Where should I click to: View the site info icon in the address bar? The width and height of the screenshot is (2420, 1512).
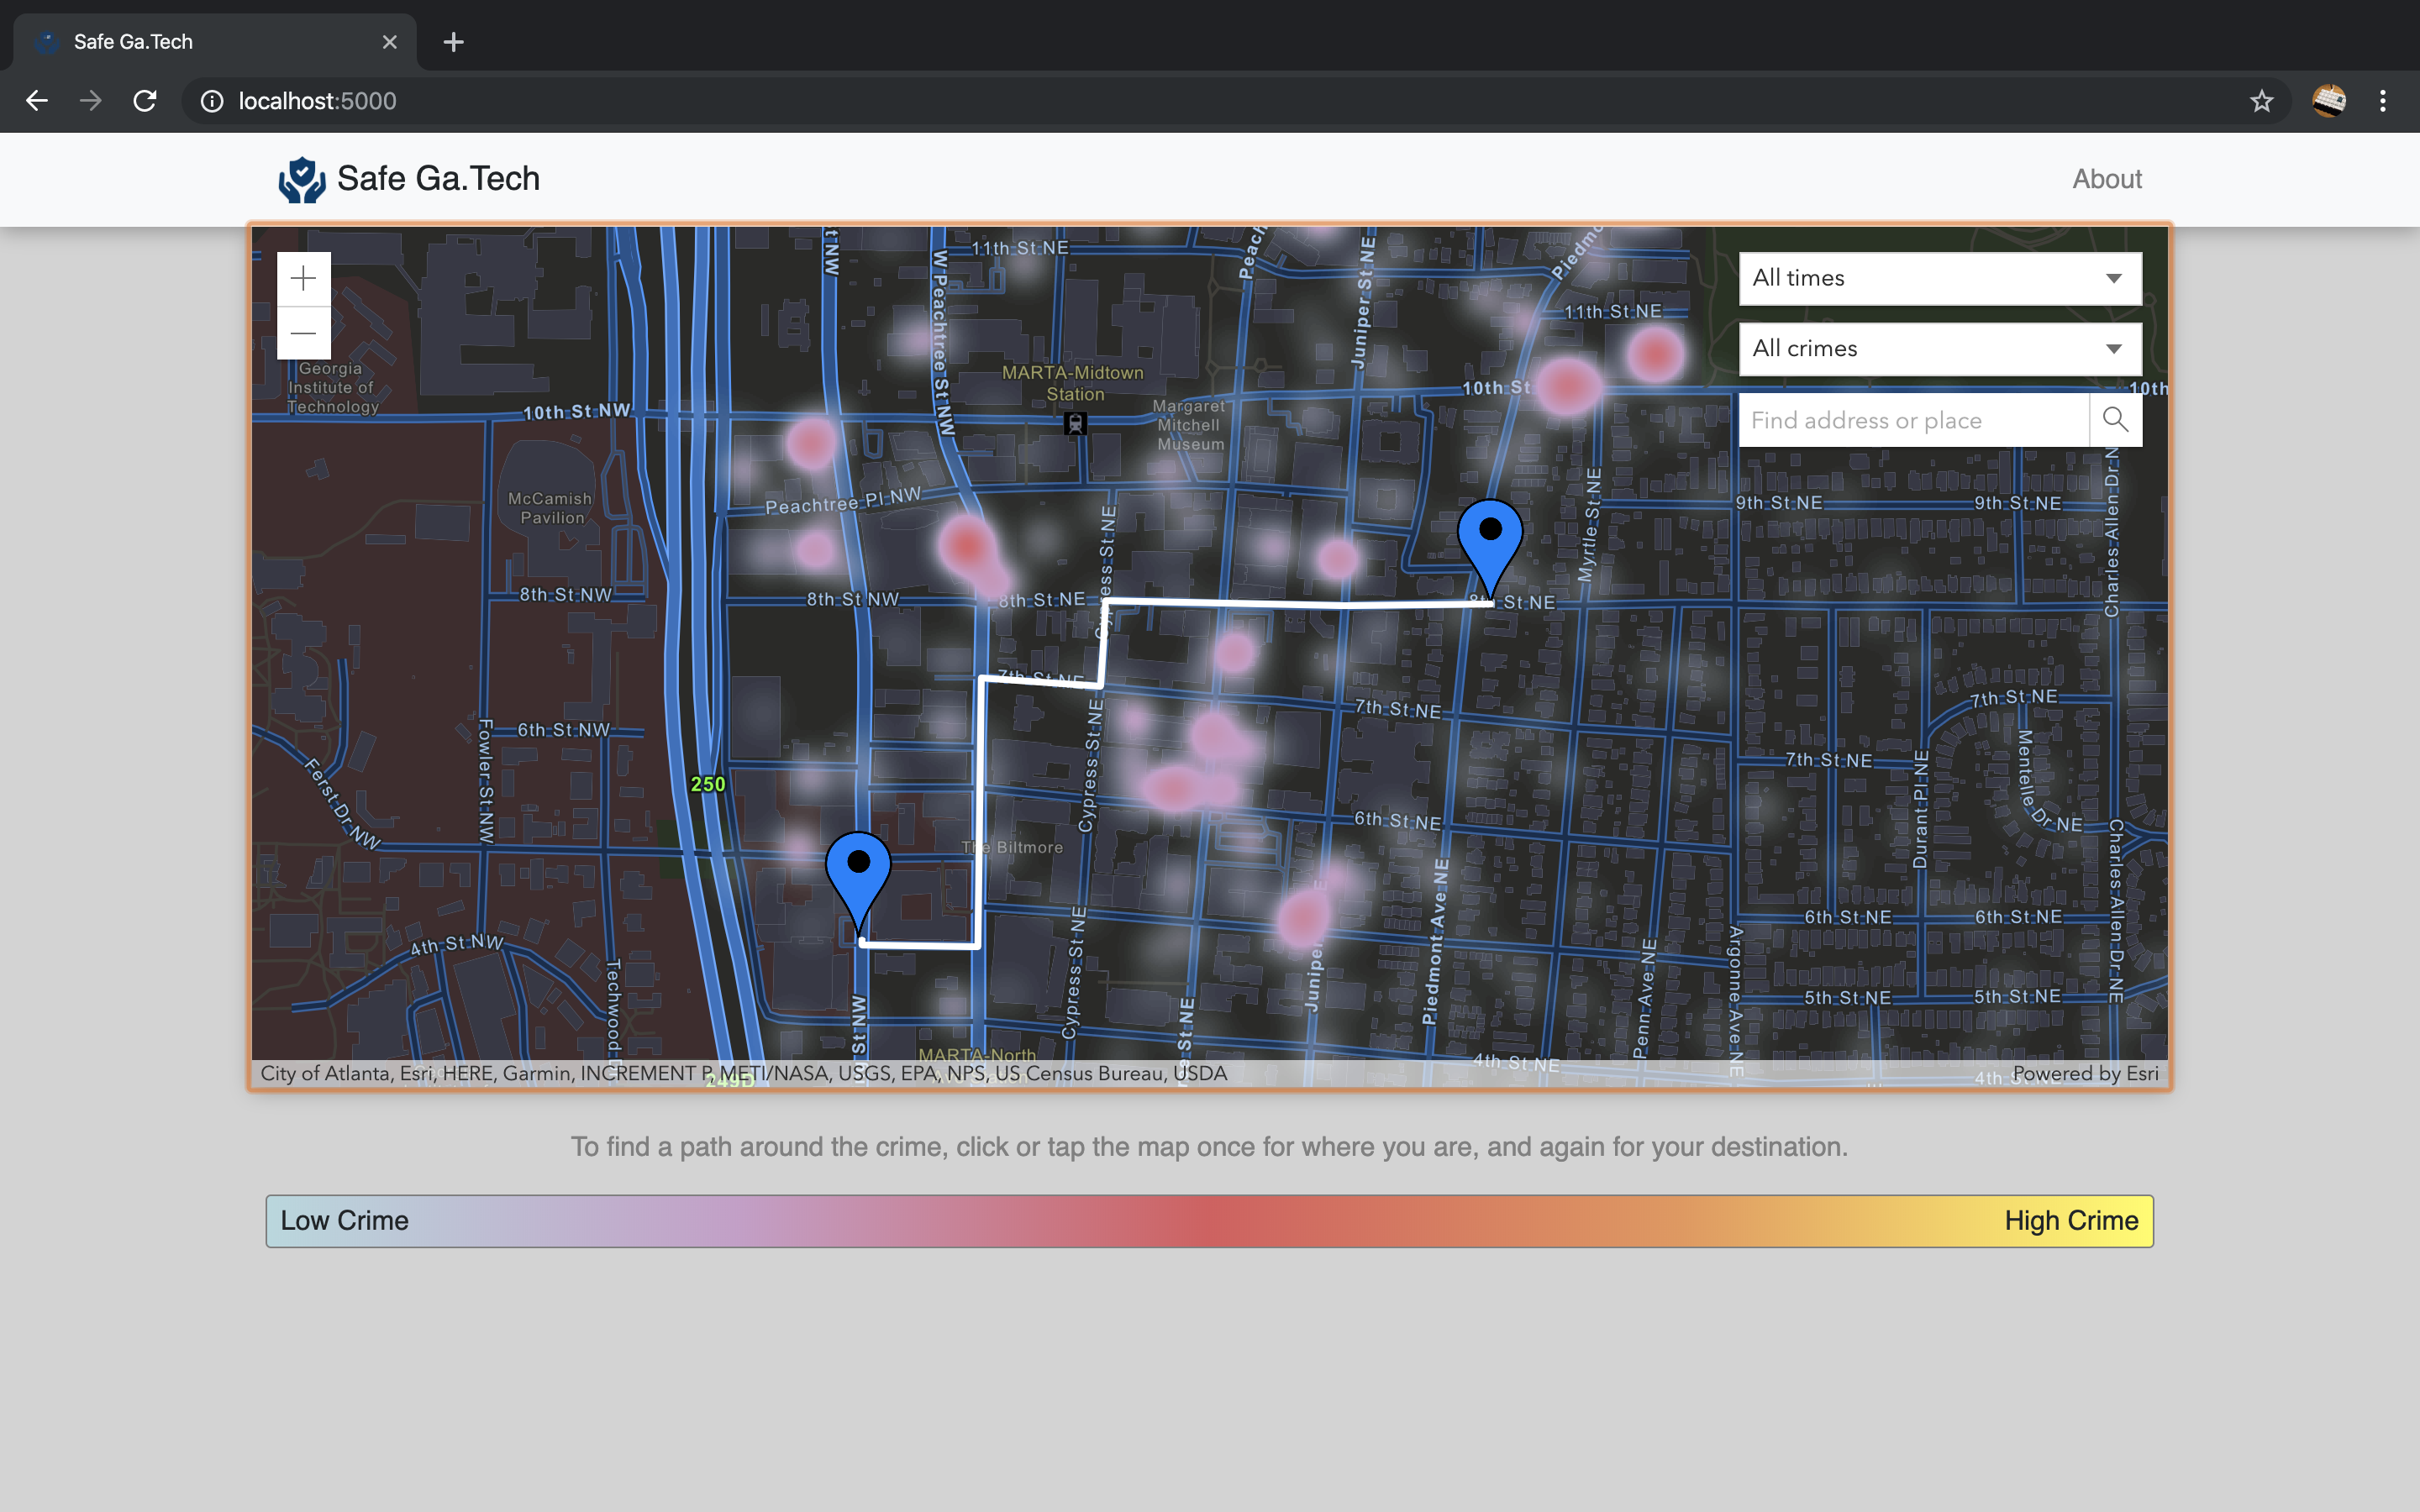click(x=212, y=101)
